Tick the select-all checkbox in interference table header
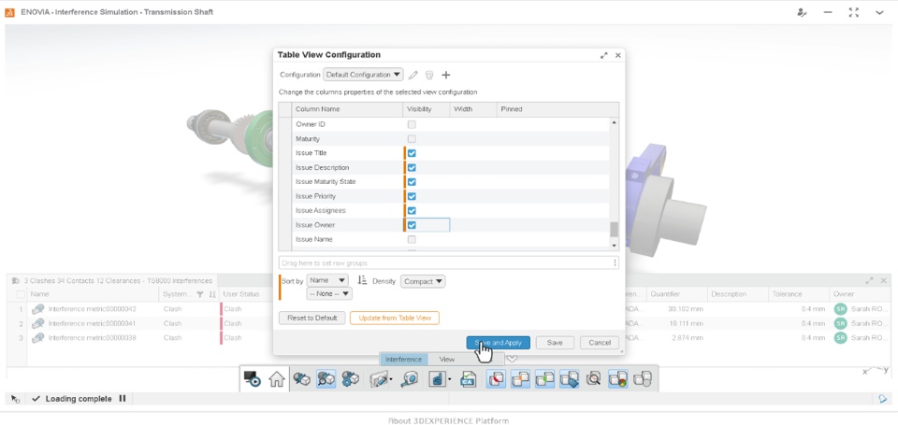 pyautogui.click(x=21, y=294)
